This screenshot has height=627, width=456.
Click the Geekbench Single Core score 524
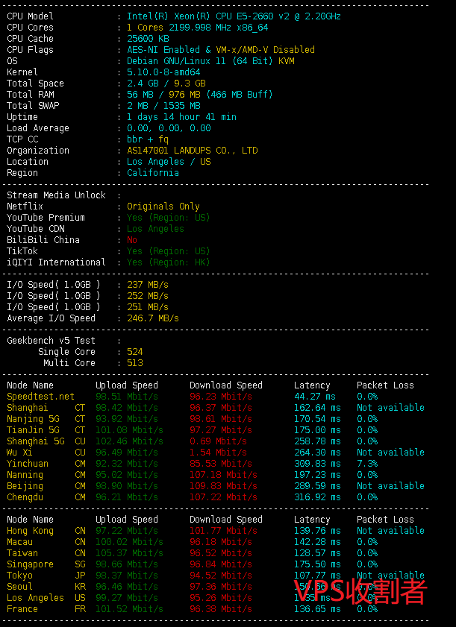pyautogui.click(x=134, y=352)
